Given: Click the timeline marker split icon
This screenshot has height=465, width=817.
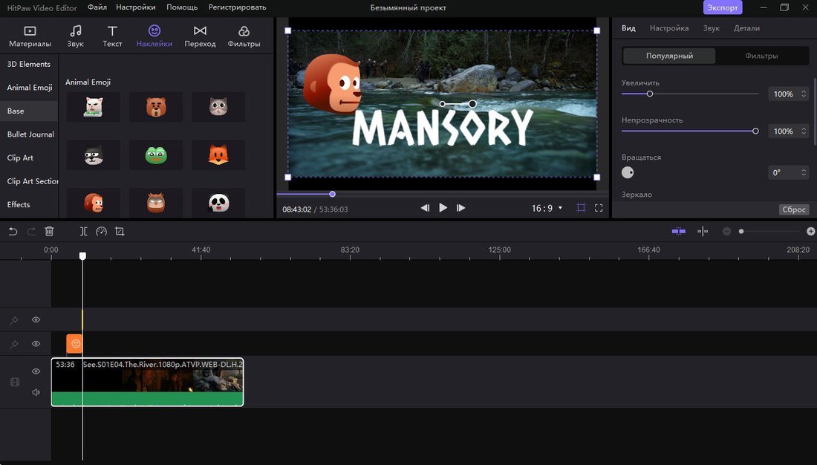Looking at the screenshot, I should pyautogui.click(x=703, y=231).
